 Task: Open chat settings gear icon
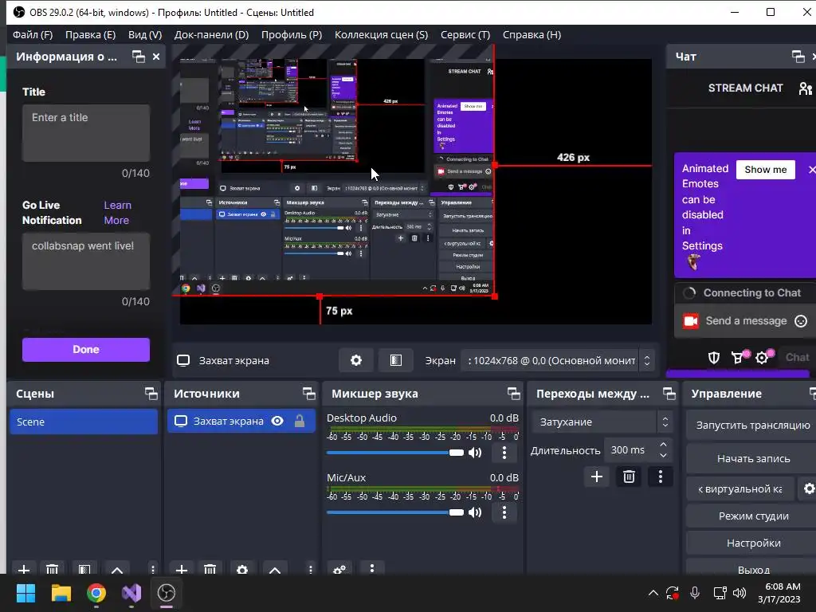763,358
